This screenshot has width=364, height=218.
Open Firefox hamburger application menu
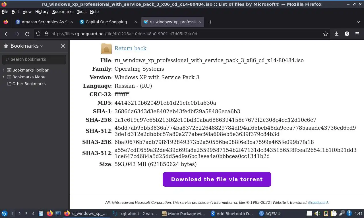(x=357, y=34)
